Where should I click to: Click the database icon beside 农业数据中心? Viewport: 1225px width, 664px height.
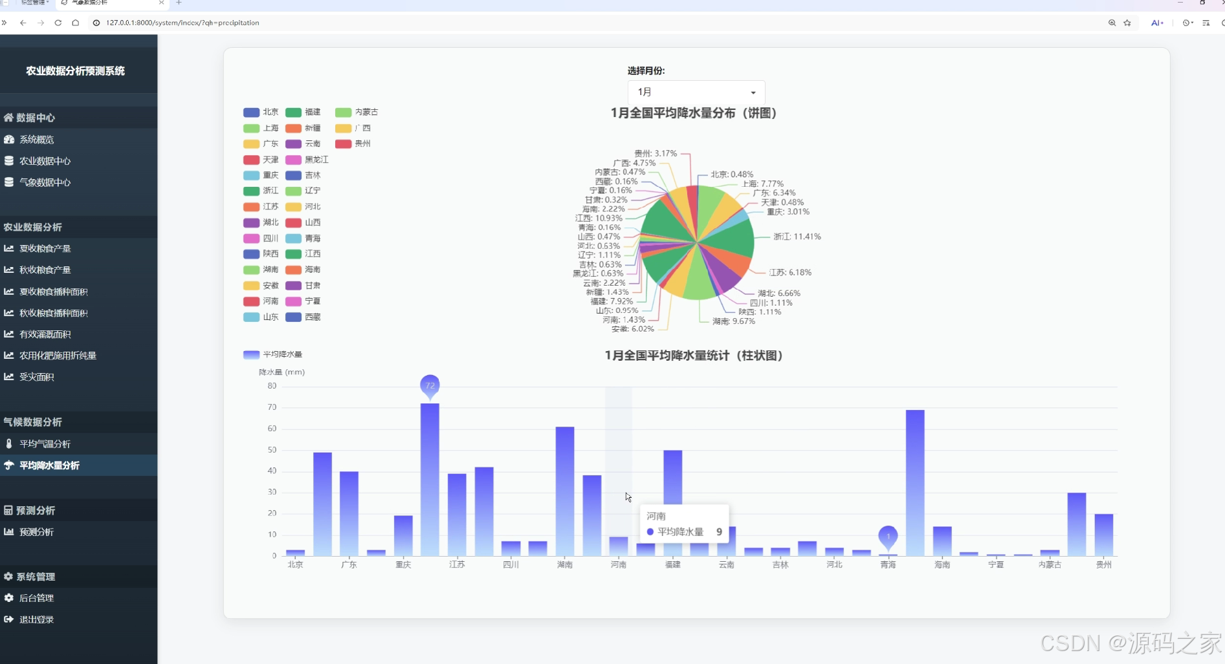[9, 161]
